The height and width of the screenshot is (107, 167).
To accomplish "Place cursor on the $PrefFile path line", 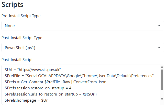I will 79,76.
